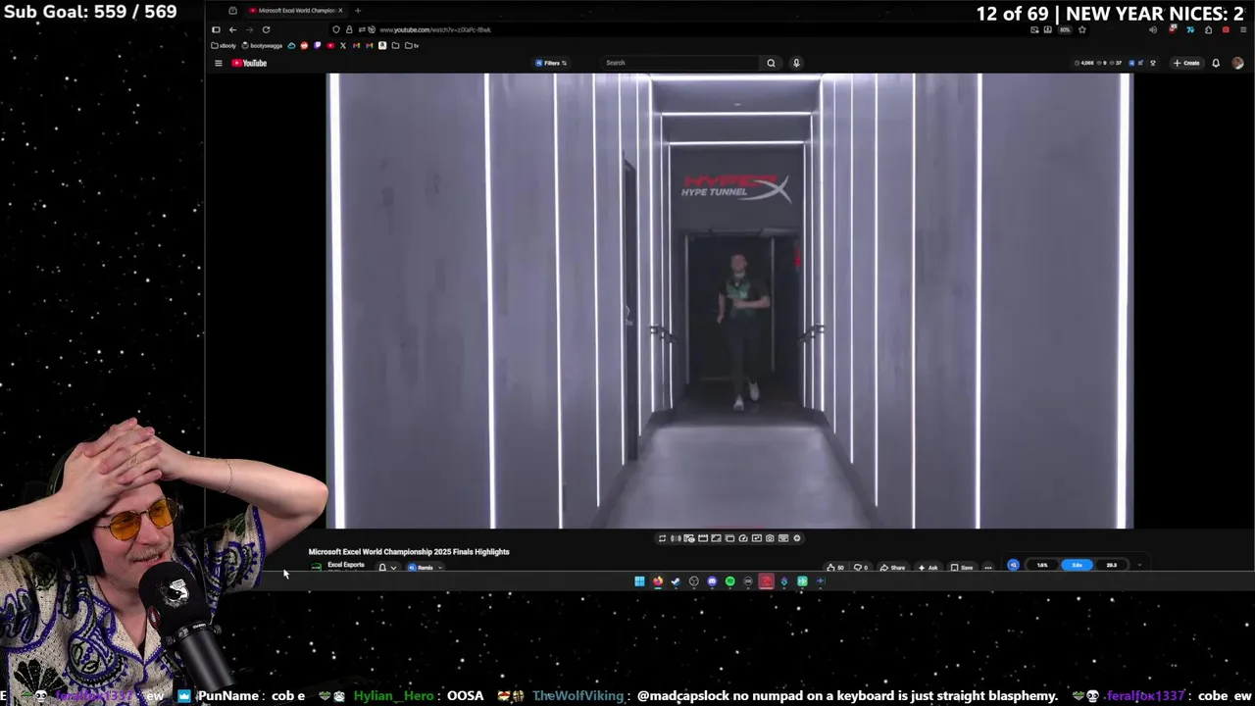Viewport: 1255px width, 706px height.
Task: Like the video with thumbs up
Action: coord(835,568)
